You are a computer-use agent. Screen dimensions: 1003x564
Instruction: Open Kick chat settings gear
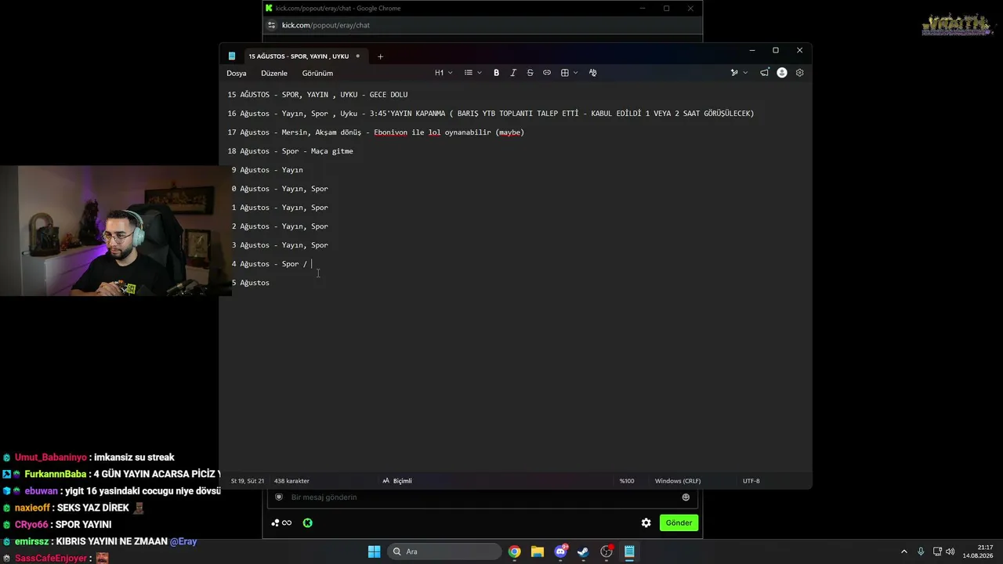pyautogui.click(x=646, y=522)
